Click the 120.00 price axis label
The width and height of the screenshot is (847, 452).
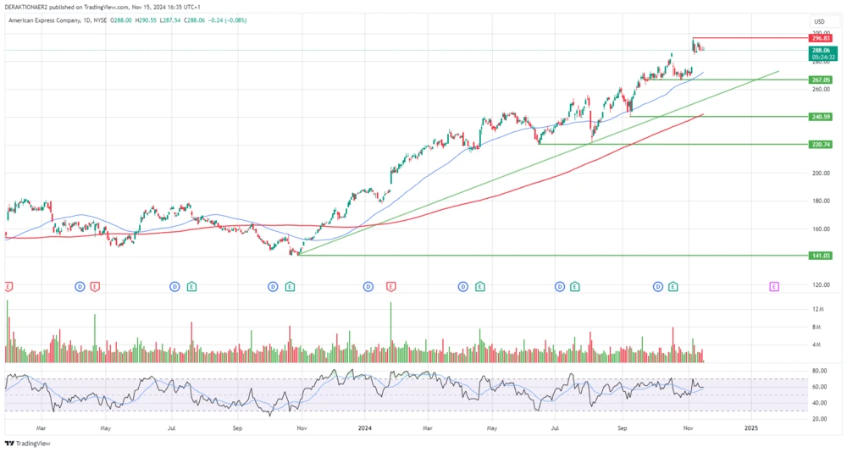(x=821, y=285)
